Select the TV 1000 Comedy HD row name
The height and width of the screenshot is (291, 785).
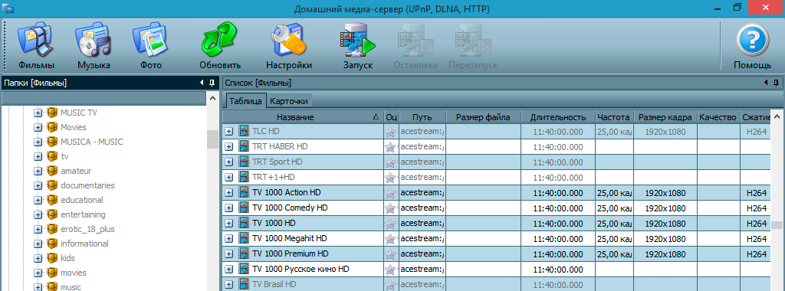pos(290,208)
